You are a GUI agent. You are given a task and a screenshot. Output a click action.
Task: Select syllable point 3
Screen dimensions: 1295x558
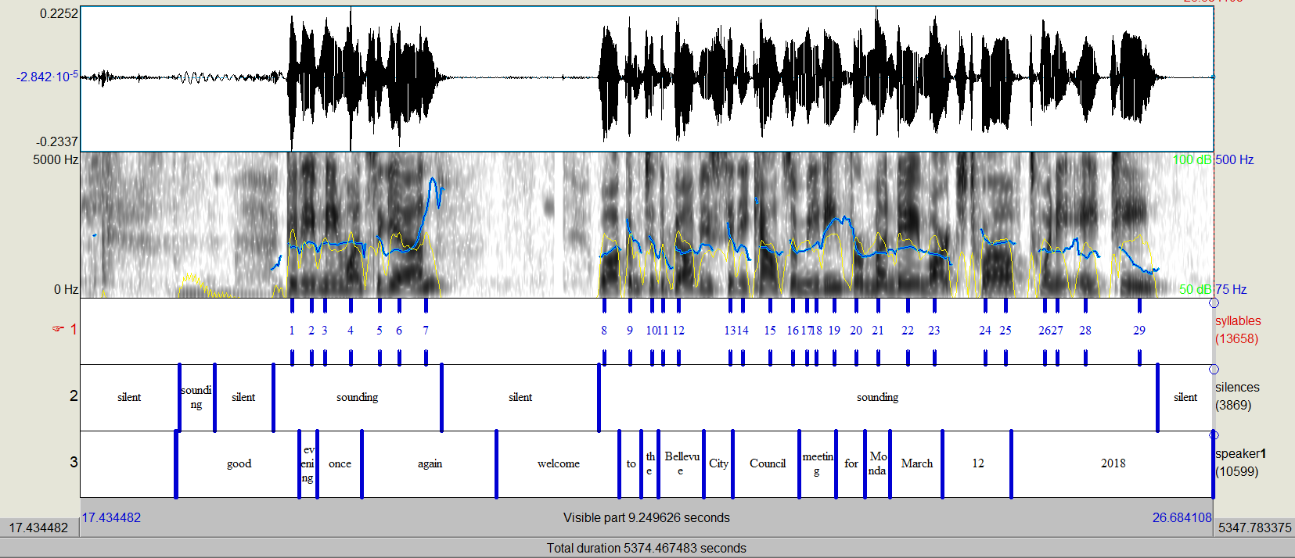point(325,331)
